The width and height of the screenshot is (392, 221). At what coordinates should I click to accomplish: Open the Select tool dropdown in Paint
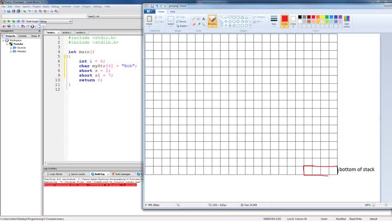pyautogui.click(x=171, y=25)
